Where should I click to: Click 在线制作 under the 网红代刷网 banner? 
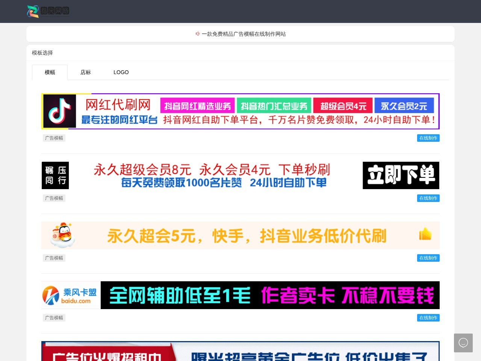point(428,138)
